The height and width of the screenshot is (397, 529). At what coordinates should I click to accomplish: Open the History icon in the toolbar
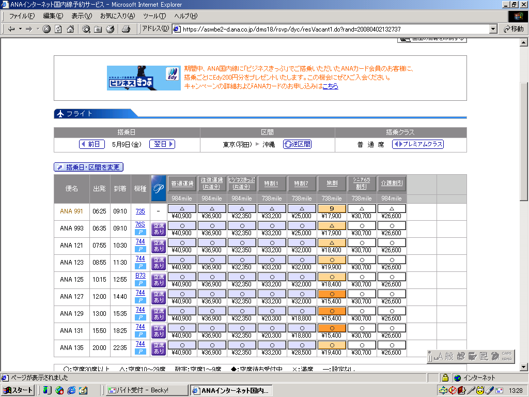point(110,29)
